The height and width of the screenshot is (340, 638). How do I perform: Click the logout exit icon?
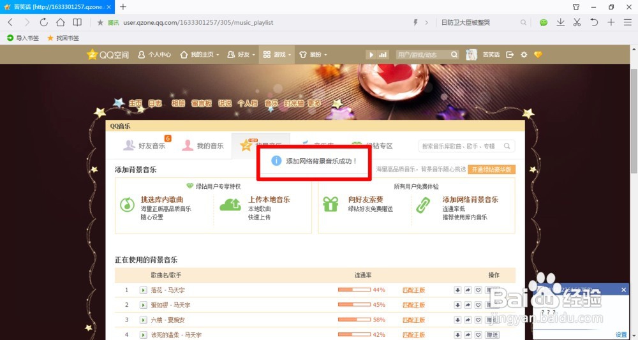pos(509,54)
